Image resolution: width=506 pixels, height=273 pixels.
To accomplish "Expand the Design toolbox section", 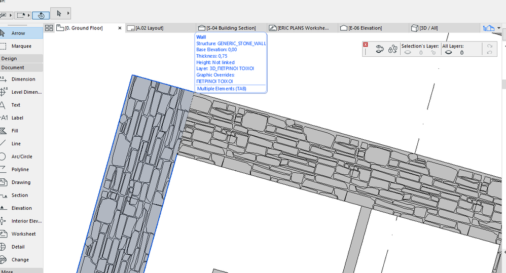I will point(9,59).
